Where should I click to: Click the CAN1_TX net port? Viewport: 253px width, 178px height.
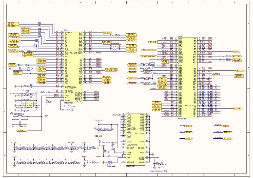[x=14, y=50]
